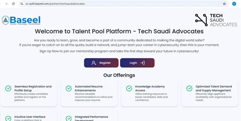The image size is (241, 121).
Task: Click checkmark icon for Seamless Registration
Action: click(8, 88)
